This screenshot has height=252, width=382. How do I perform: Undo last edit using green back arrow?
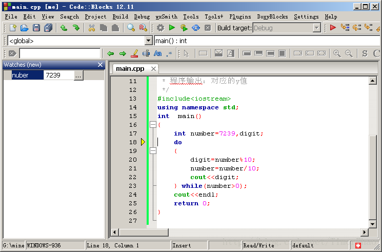(x=64, y=28)
